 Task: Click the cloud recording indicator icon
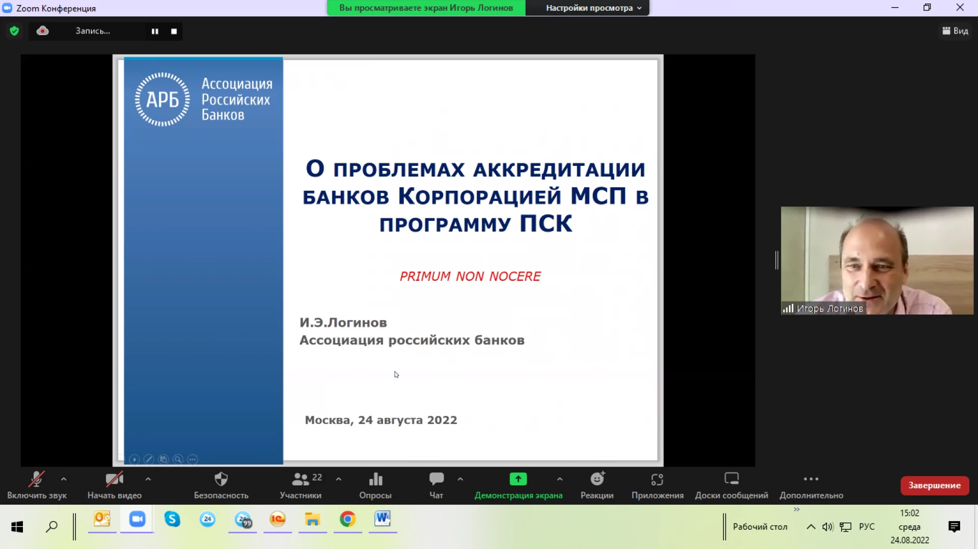(43, 31)
